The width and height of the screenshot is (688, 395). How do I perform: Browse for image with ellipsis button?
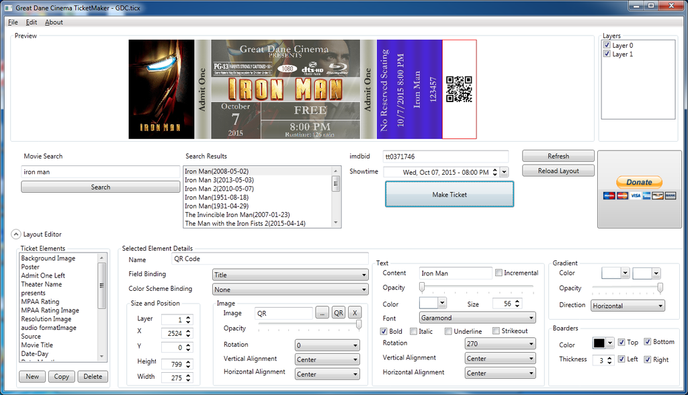[322, 313]
